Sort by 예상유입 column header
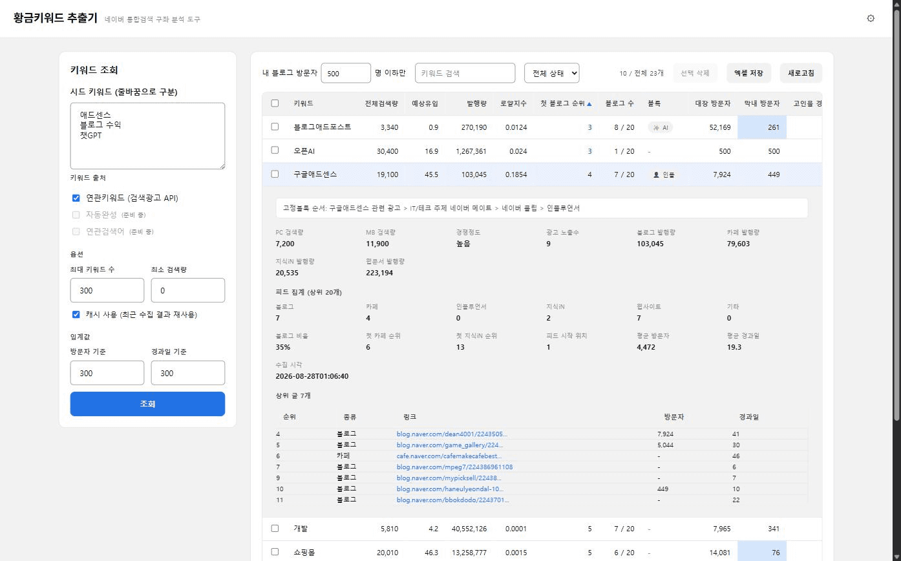The height and width of the screenshot is (561, 901). [x=425, y=103]
